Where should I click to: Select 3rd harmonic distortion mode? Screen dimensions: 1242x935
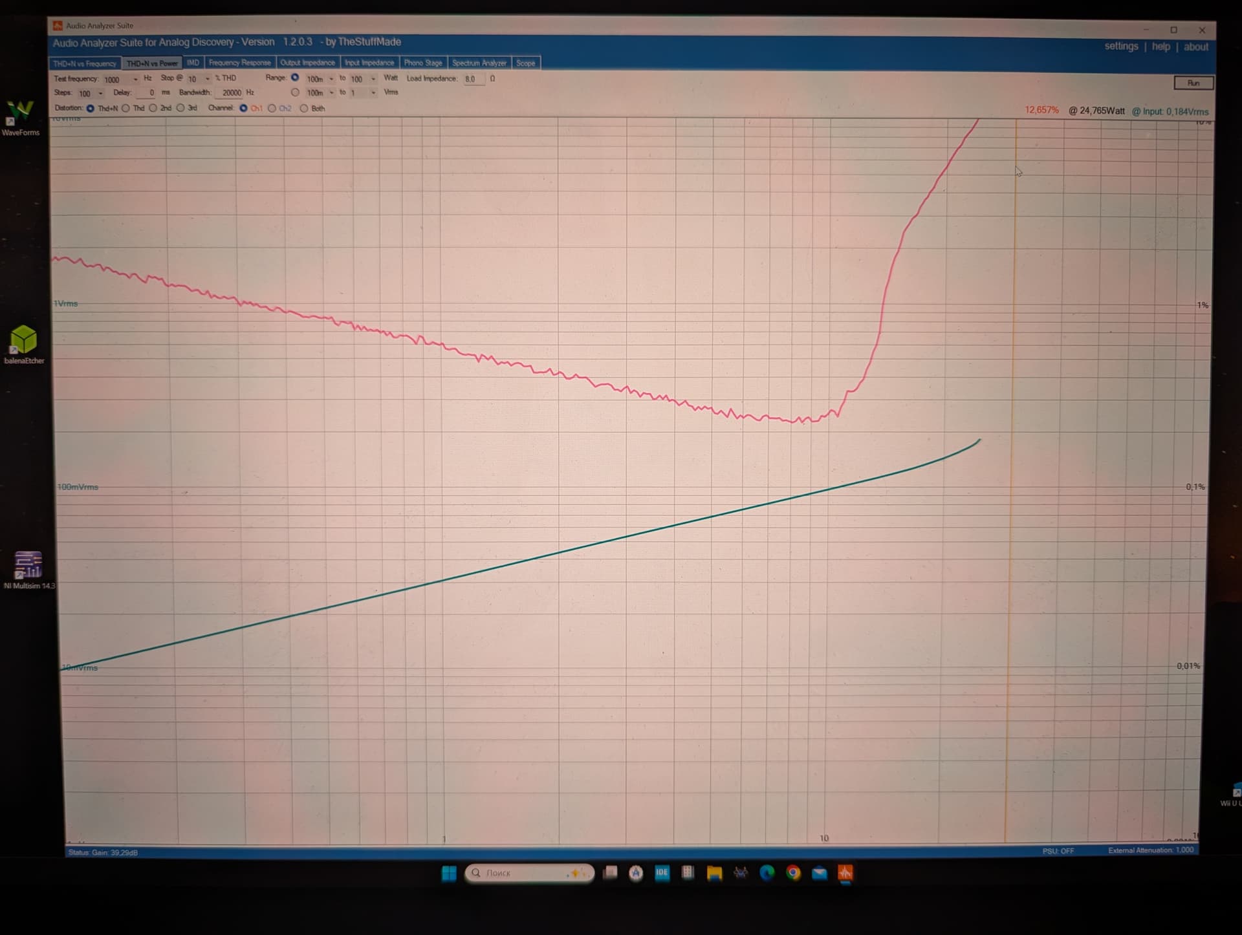click(x=180, y=108)
